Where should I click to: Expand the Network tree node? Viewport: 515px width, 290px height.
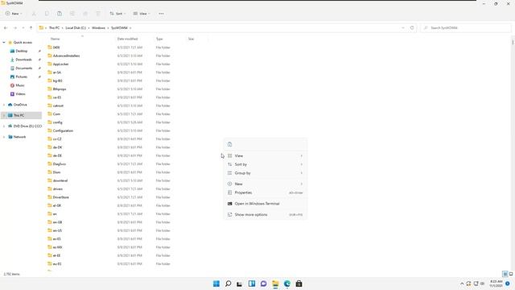(x=4, y=137)
